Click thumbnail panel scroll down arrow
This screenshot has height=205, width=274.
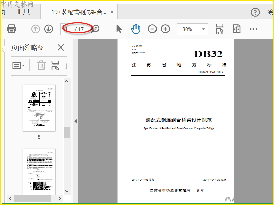point(67,191)
